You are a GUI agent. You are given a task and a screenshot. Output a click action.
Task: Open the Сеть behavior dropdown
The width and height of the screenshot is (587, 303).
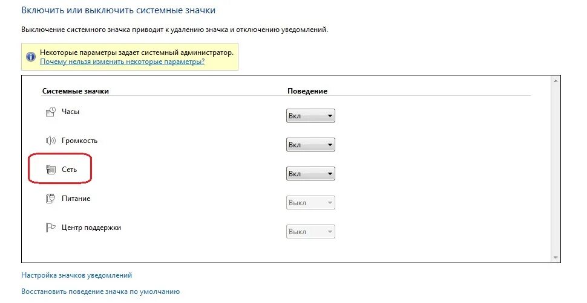(310, 174)
